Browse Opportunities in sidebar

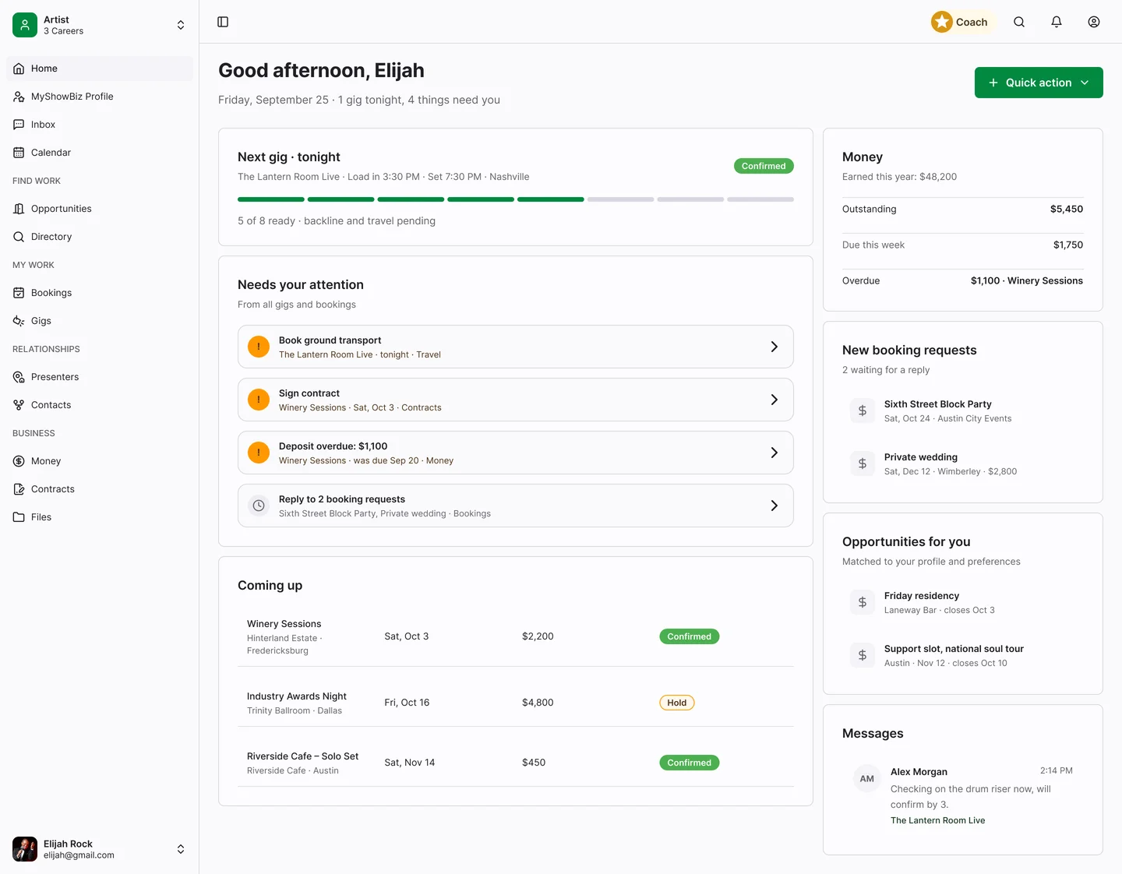click(100, 209)
